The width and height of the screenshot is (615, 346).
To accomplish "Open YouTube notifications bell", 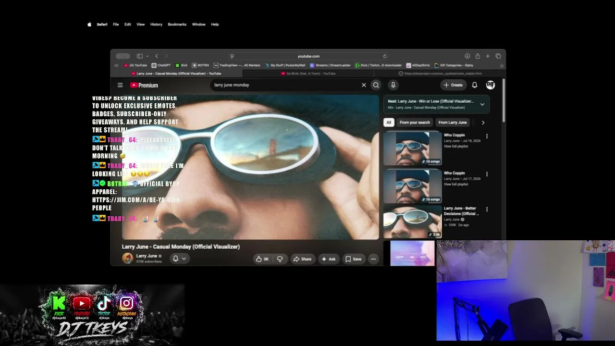I will [475, 85].
